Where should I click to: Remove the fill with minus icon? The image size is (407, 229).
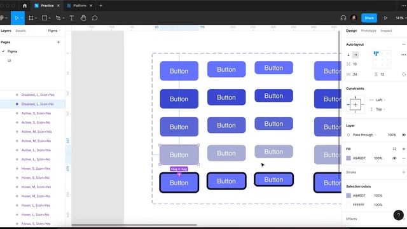tap(403, 158)
